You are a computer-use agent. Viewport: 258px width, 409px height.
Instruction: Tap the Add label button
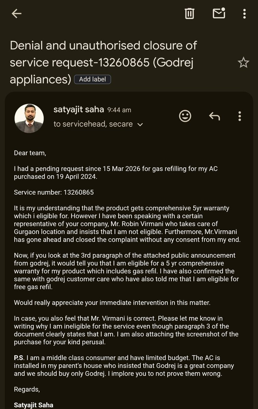[92, 79]
